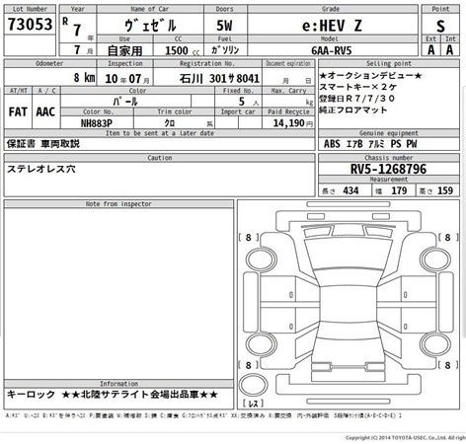Viewport: 466px width, 444px height.
Task: Click the e:HEV Z grade field
Action: [333, 25]
